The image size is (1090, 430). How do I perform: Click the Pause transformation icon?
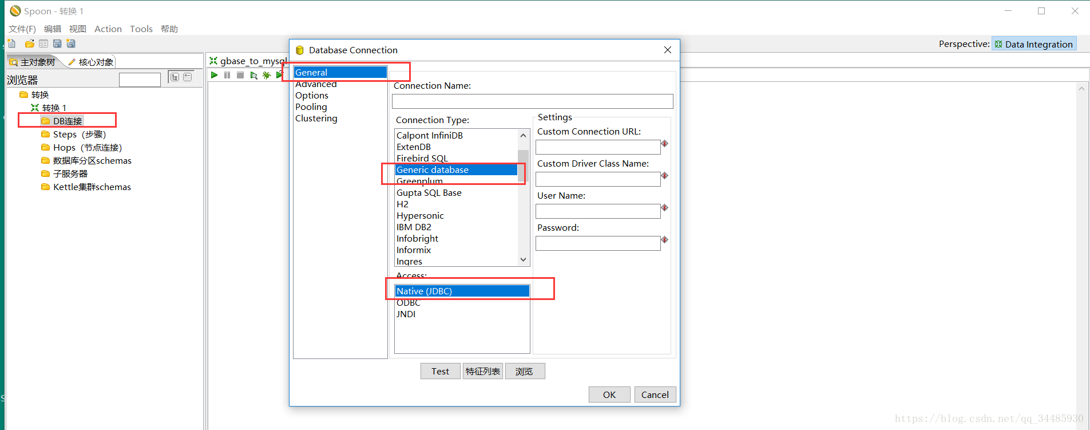[x=227, y=75]
